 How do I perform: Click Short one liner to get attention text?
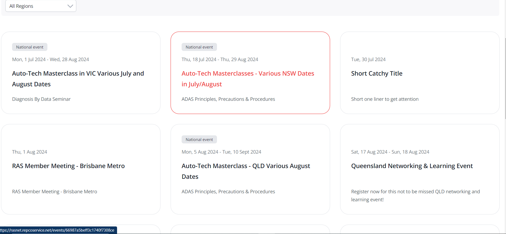point(385,99)
